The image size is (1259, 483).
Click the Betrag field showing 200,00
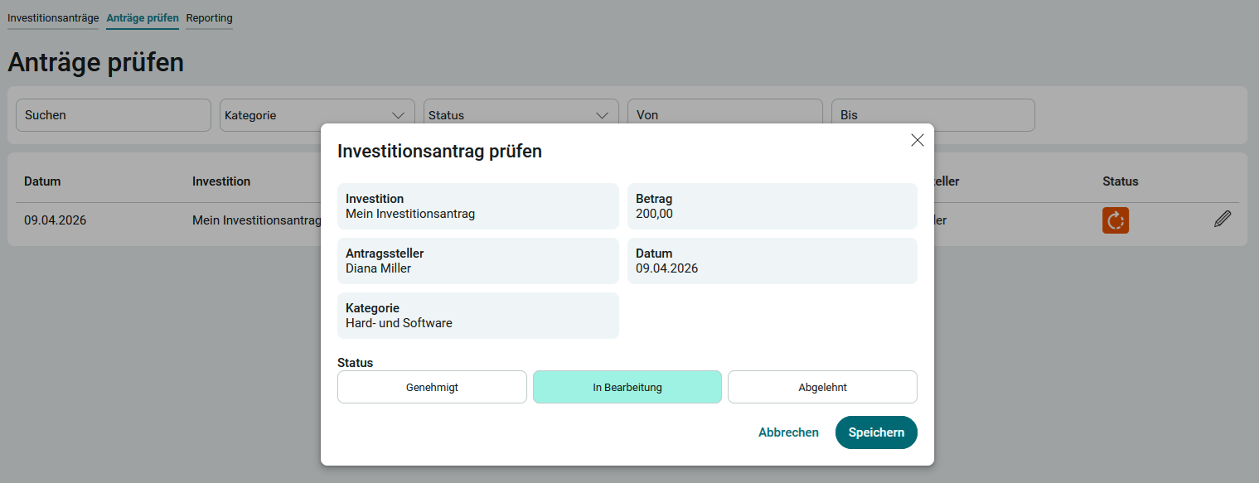tap(772, 206)
